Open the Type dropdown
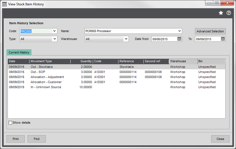 click(55, 39)
